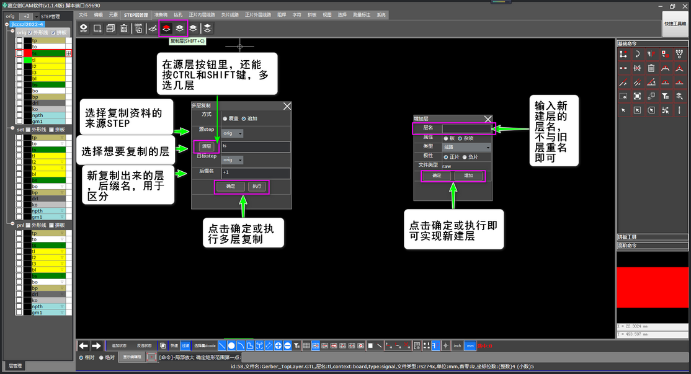Screen dimensions: 691x374
Task: Switch units with the mm button
Action: 470,346
